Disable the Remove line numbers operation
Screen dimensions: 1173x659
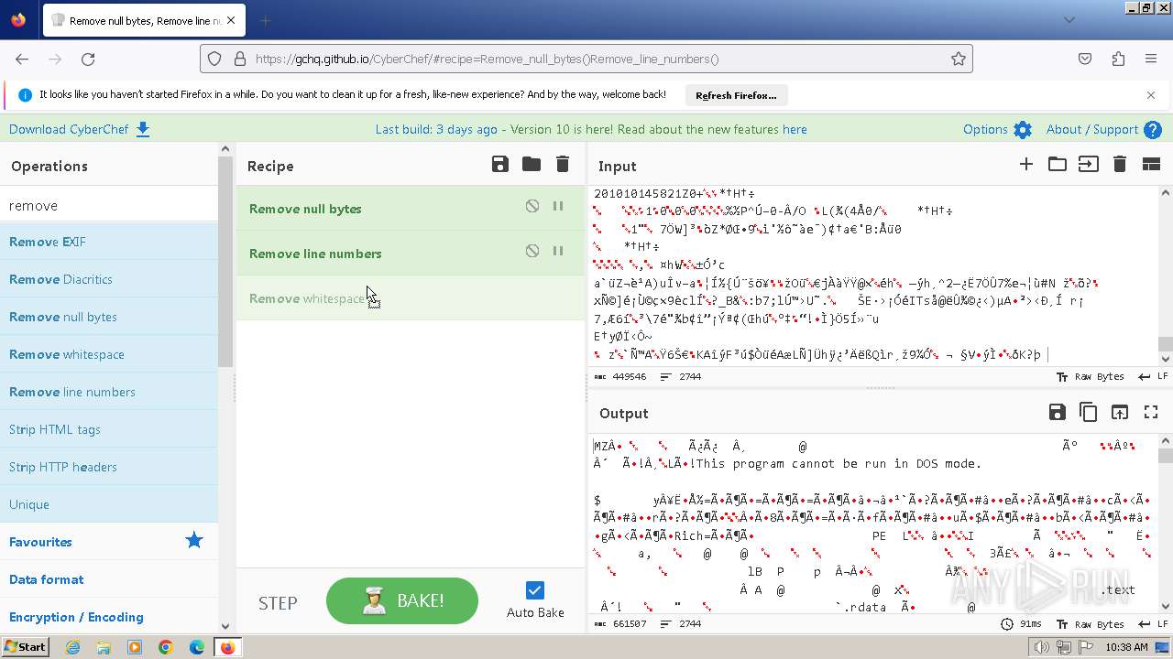point(532,251)
